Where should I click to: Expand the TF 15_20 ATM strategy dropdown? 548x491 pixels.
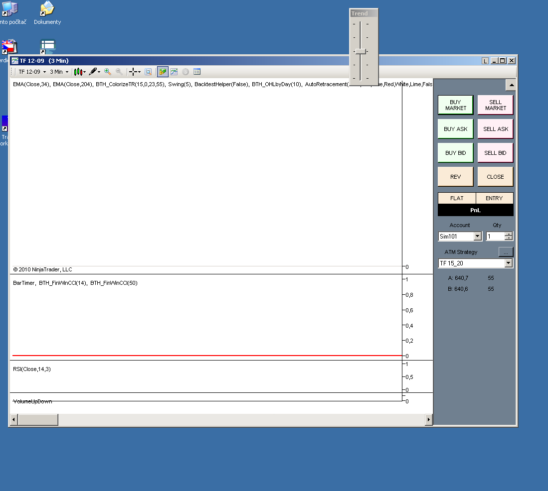pos(509,263)
